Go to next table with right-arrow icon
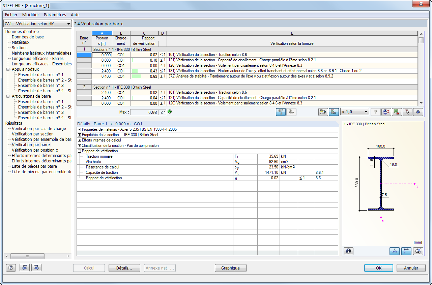Image resolution: width=432 pixels, height=285 pixels. (x=36, y=268)
